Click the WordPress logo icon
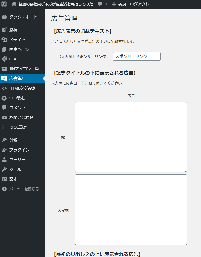201x257 pixels. (4, 4)
